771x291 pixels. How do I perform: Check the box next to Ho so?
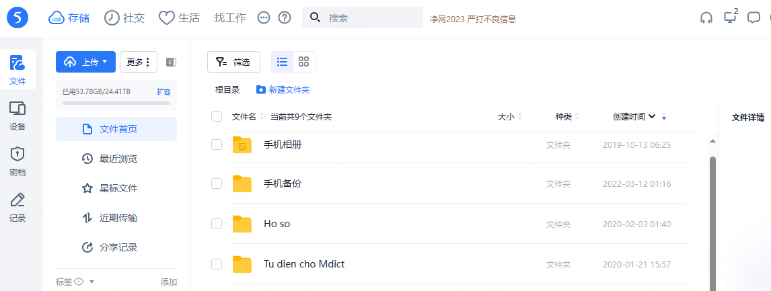pyautogui.click(x=217, y=224)
